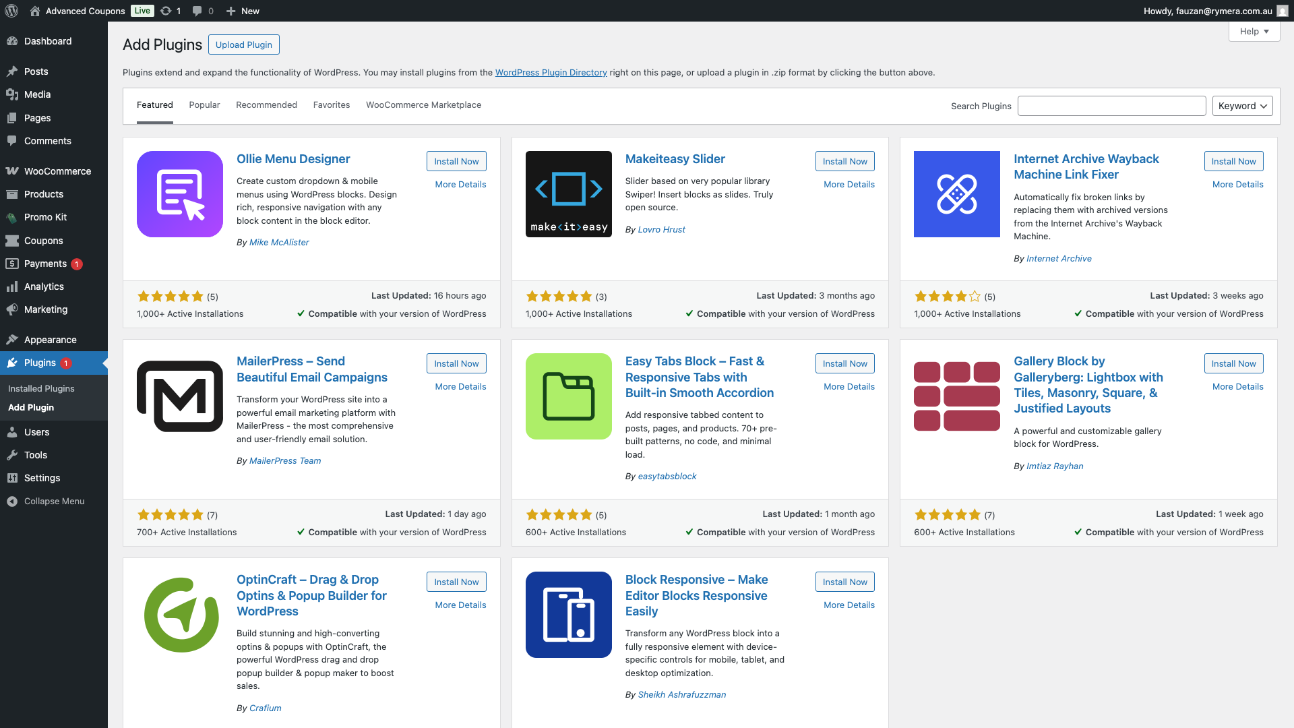Open the Keyword search type dropdown
The image size is (1294, 728).
point(1241,106)
